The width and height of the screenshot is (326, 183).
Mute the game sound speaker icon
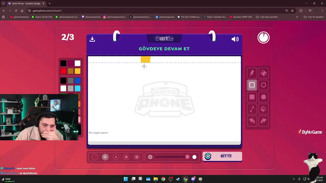coord(235,39)
